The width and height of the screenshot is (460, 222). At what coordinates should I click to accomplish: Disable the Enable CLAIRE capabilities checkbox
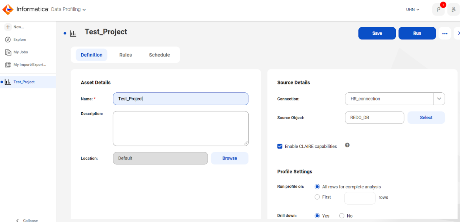coord(280,146)
